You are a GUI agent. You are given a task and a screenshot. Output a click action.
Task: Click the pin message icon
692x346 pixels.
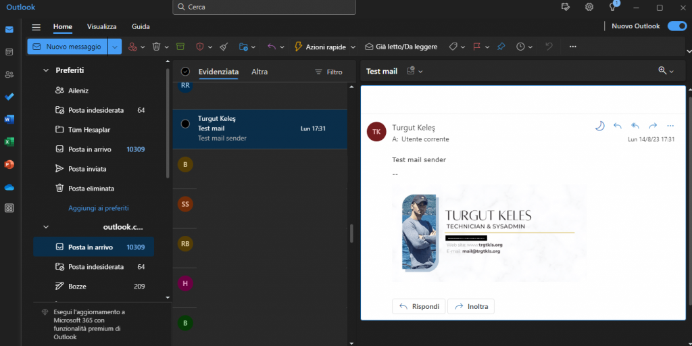point(501,47)
